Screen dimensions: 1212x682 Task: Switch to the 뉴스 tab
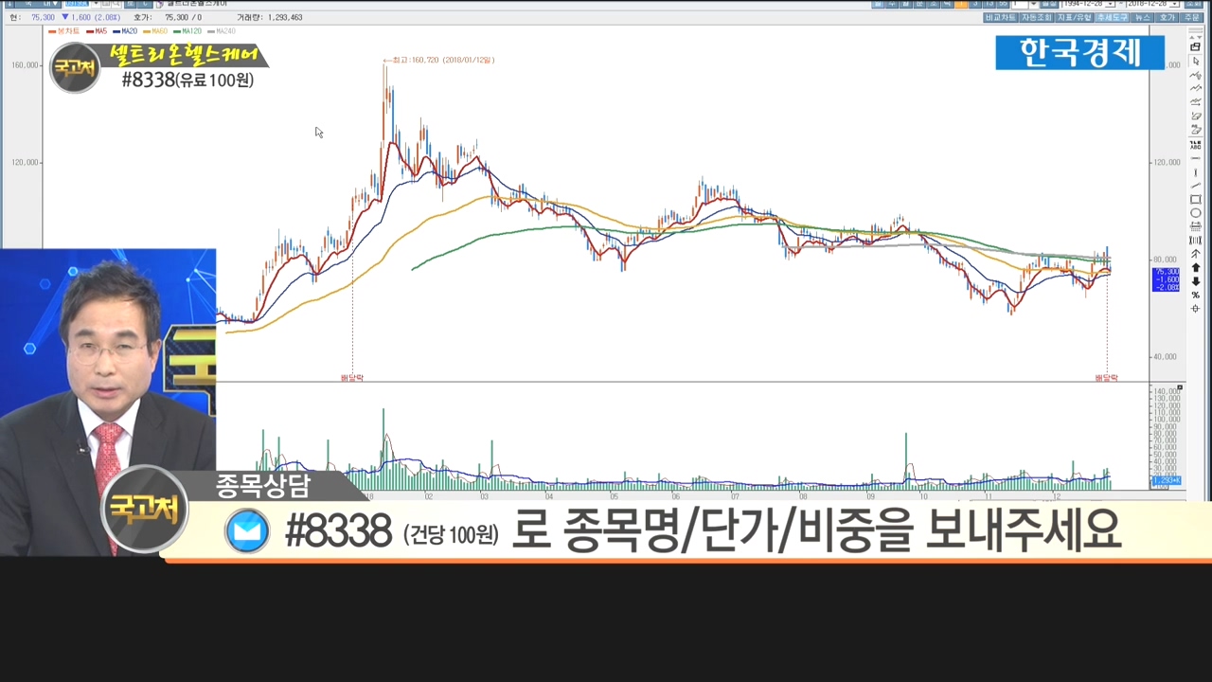click(1143, 17)
